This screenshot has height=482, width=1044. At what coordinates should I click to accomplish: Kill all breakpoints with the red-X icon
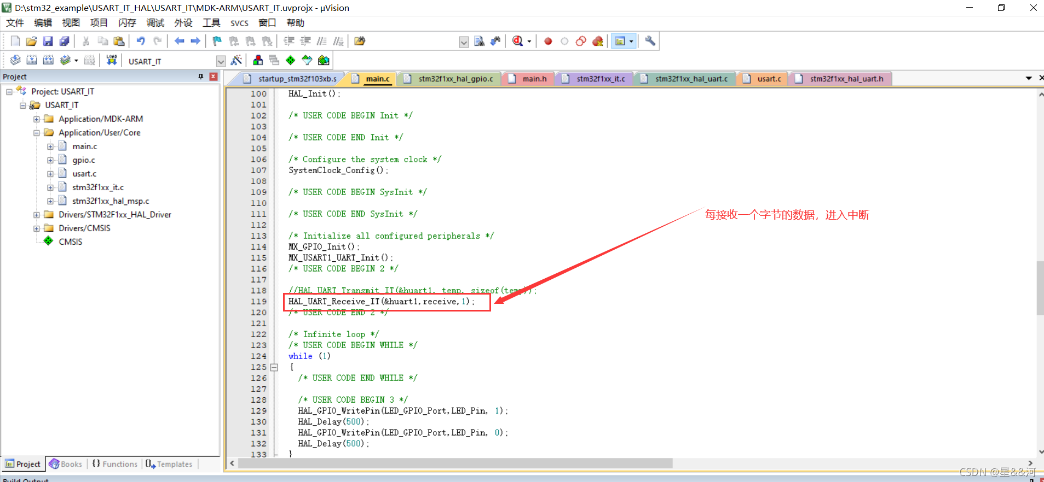[597, 41]
